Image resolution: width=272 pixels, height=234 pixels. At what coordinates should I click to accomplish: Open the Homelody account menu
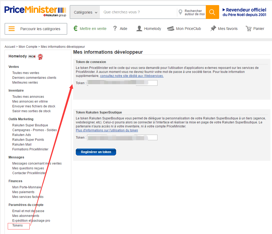(153, 29)
